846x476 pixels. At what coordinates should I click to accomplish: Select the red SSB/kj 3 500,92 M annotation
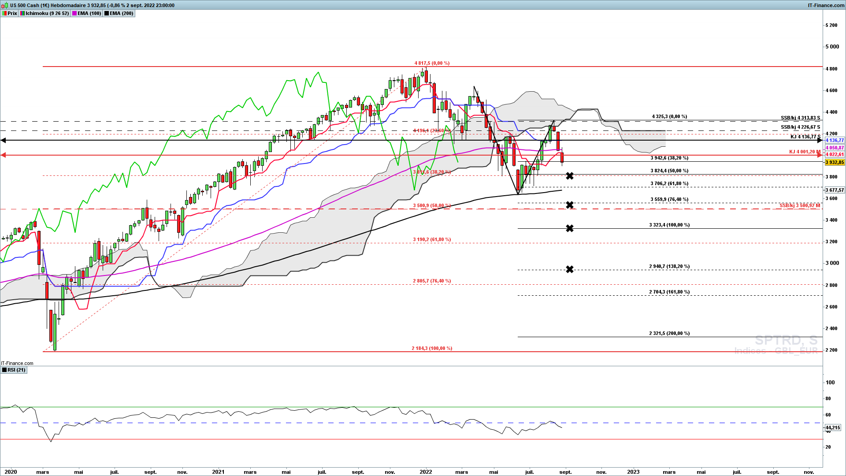(800, 205)
